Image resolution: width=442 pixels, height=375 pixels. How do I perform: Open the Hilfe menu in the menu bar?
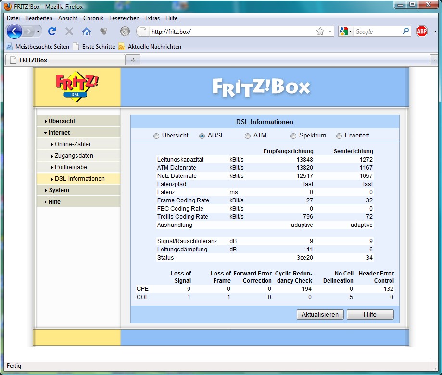pos(171,18)
